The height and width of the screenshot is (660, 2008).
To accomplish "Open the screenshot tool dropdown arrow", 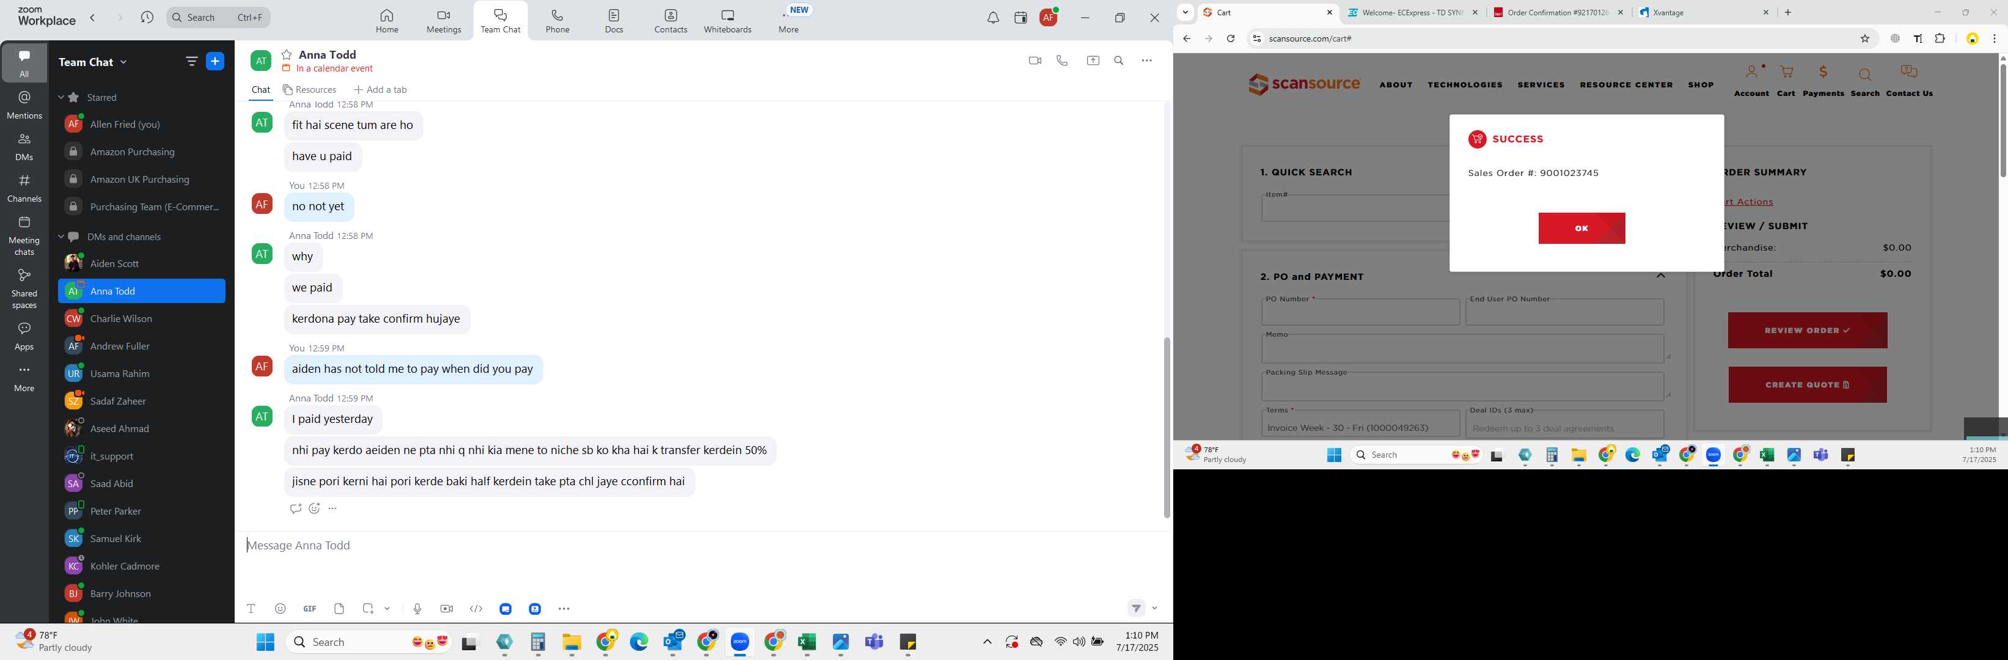I will point(387,609).
